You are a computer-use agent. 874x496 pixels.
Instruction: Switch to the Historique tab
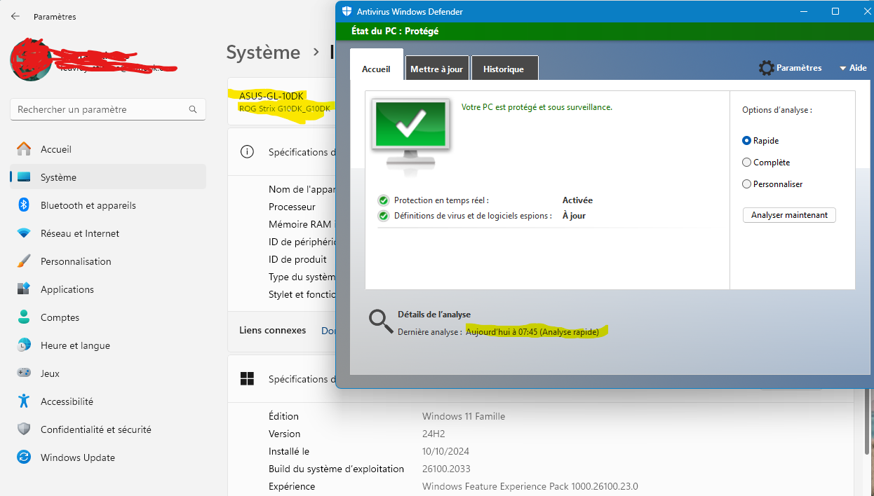[504, 69]
